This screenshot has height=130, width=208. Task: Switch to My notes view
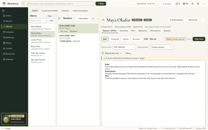(136, 39)
